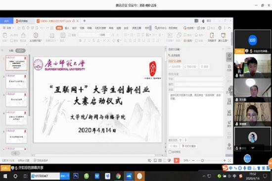Open the 动画 ribbon tab

(90, 28)
